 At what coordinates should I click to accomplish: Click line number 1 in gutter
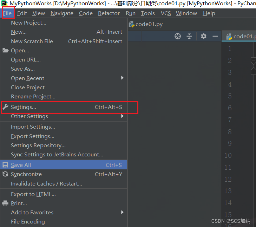(x=230, y=48)
